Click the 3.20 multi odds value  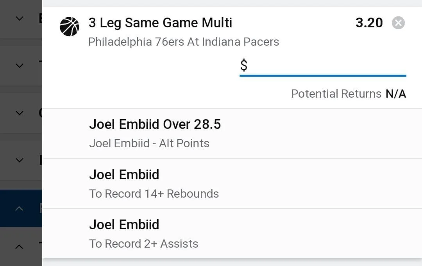[x=369, y=23]
